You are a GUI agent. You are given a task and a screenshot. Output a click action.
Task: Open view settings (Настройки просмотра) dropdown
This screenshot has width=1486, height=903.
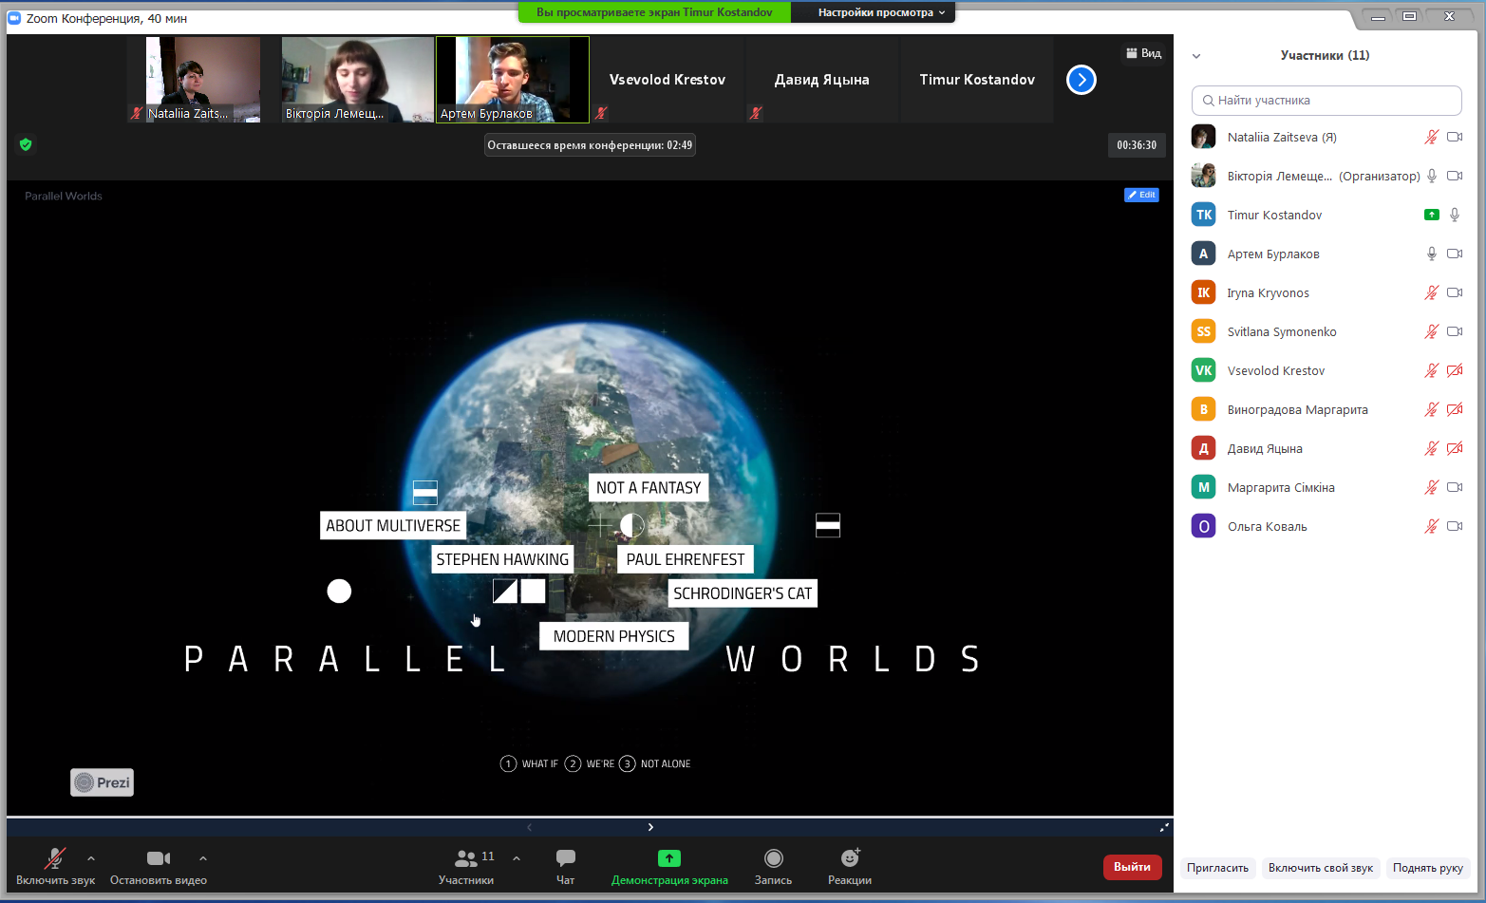point(881,12)
